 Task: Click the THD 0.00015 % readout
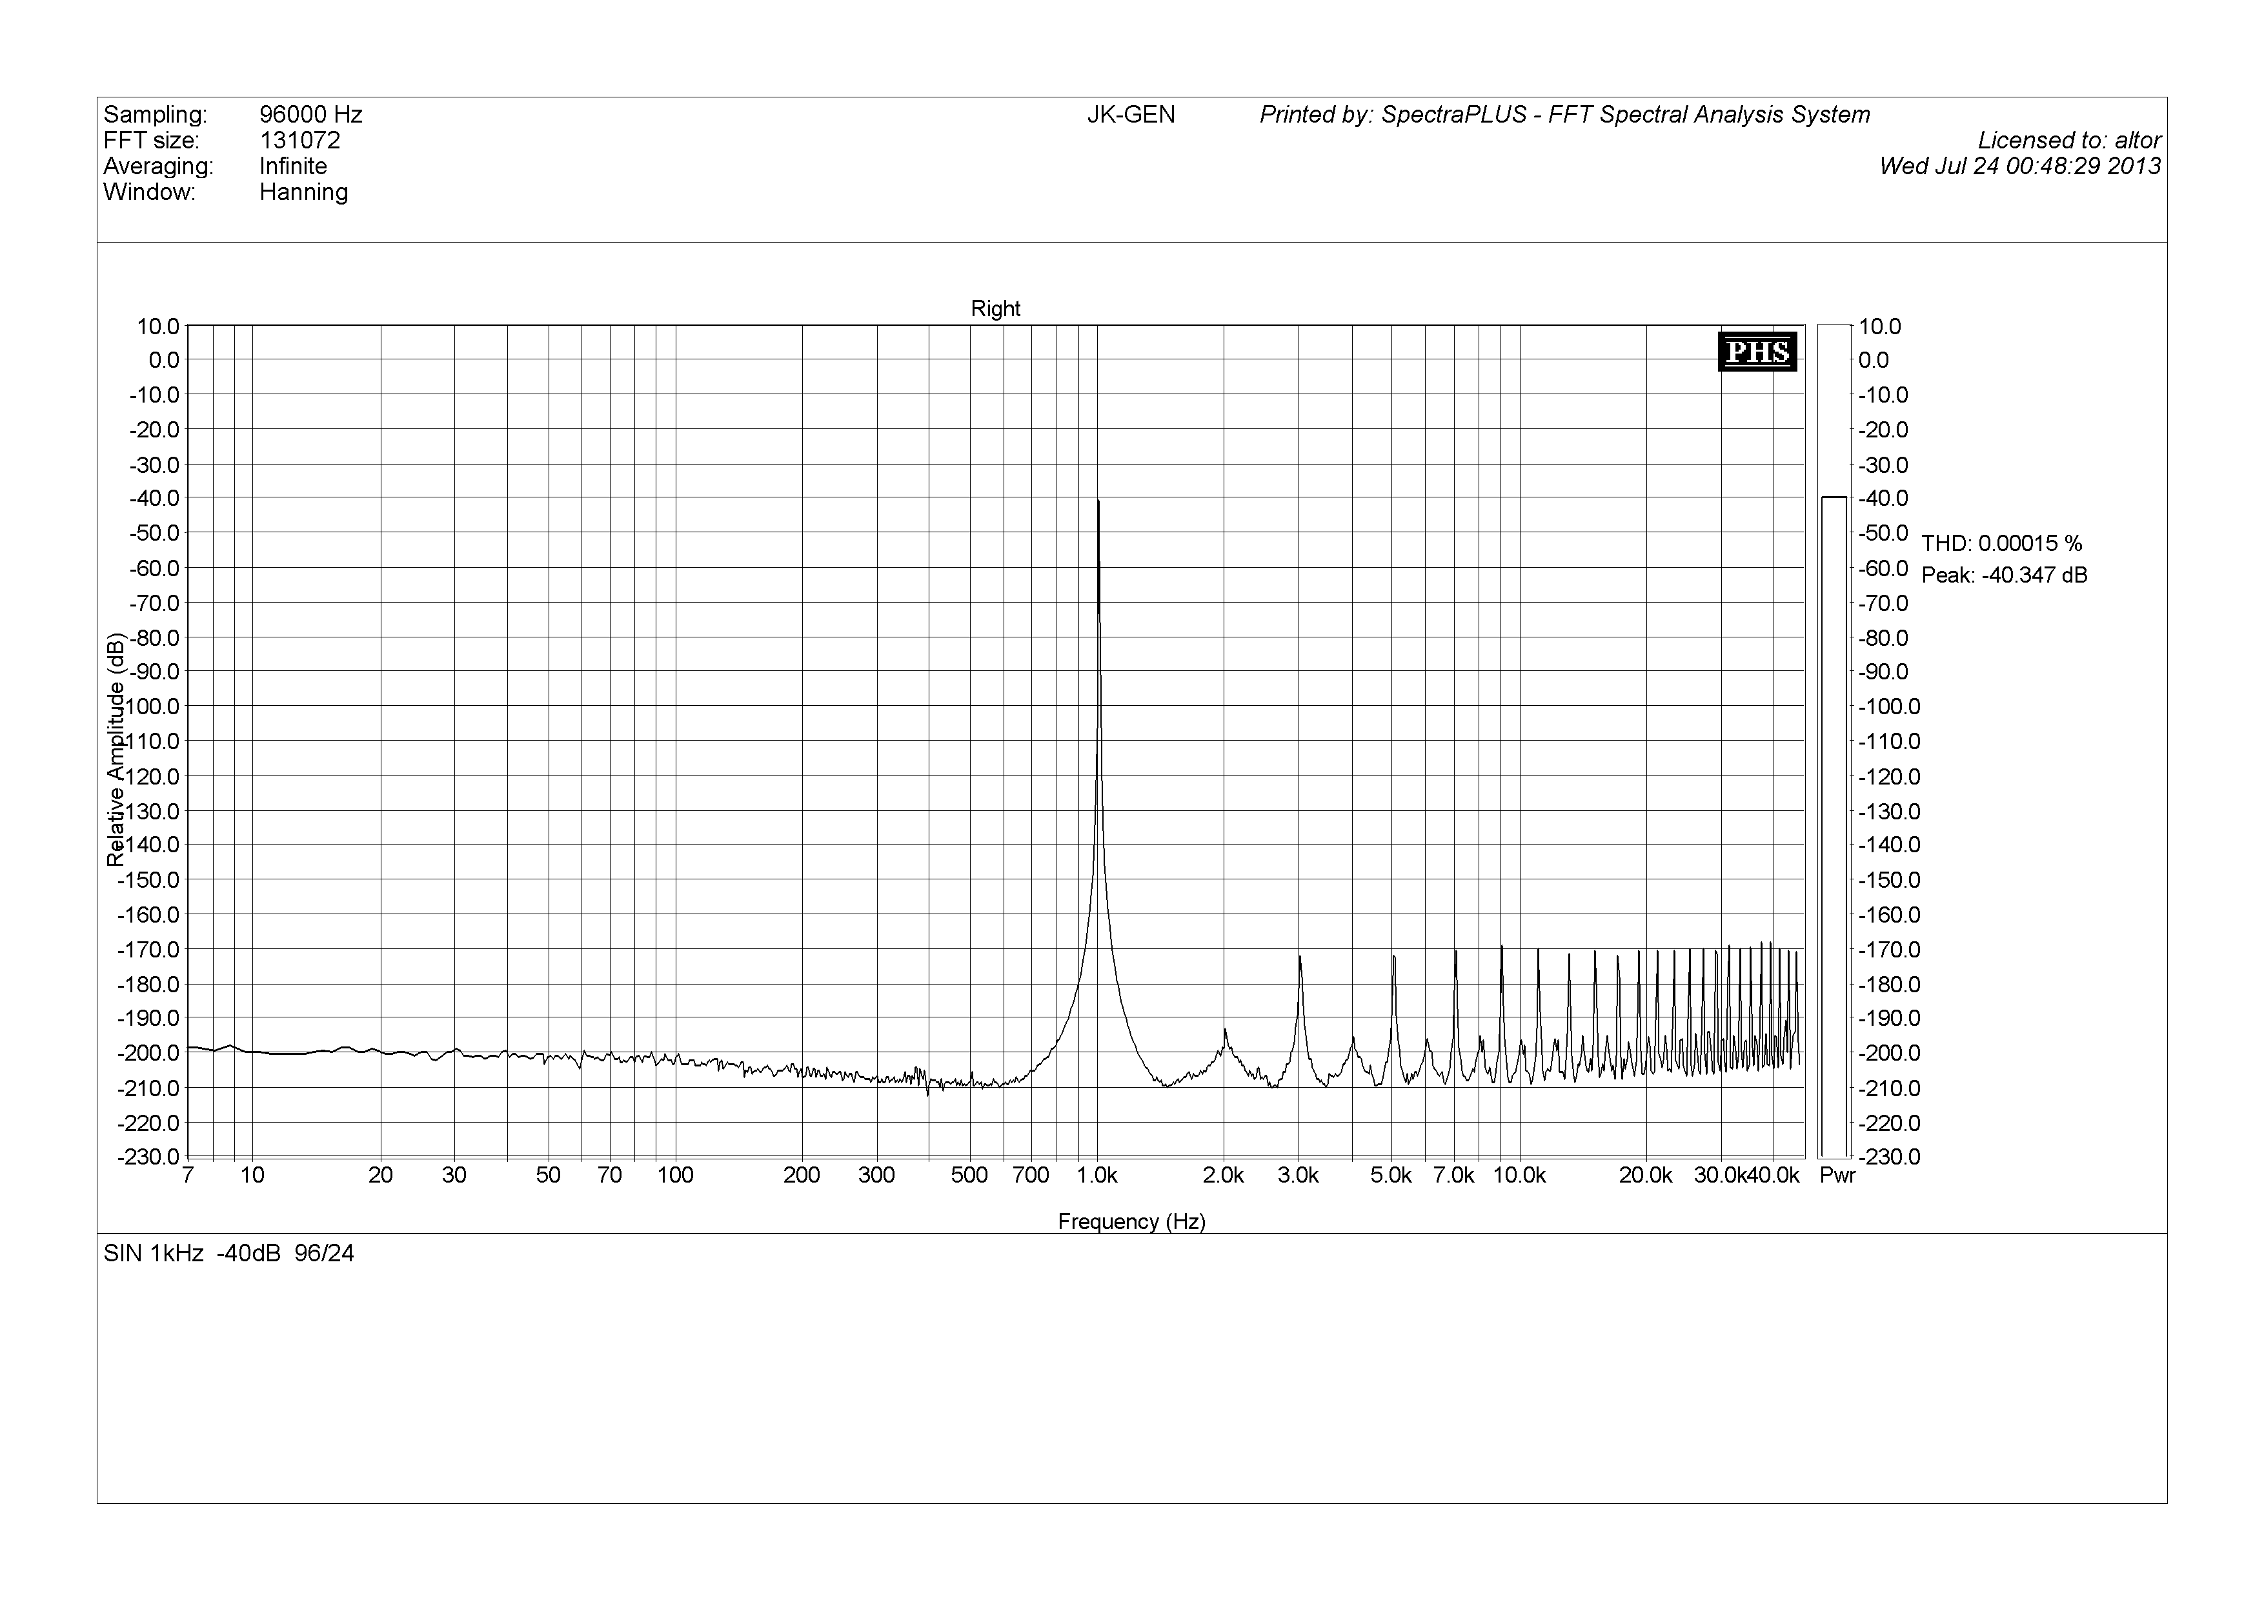click(2002, 543)
